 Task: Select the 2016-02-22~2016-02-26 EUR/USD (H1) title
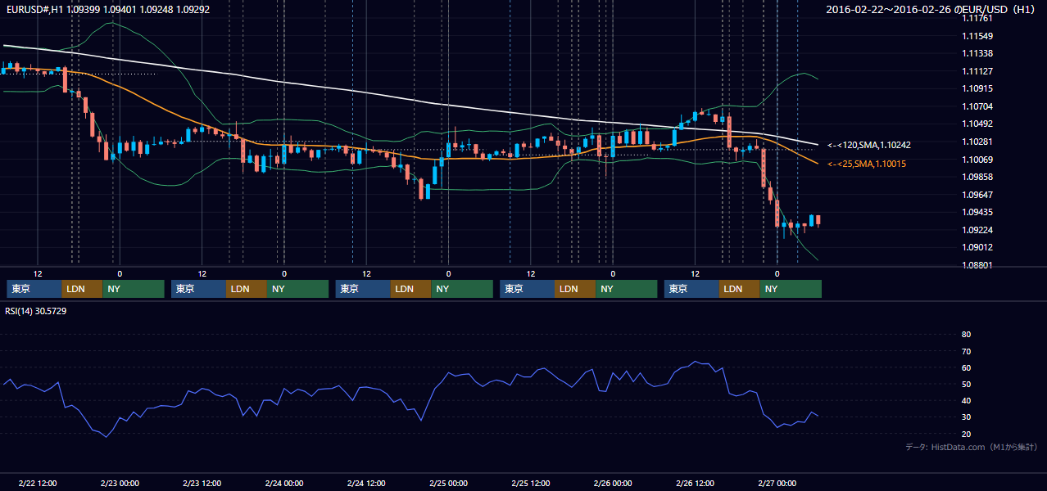[x=931, y=10]
